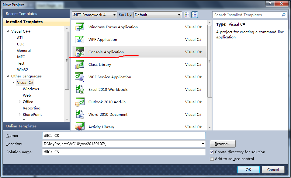Select the Visual C# tree label

click(25, 82)
